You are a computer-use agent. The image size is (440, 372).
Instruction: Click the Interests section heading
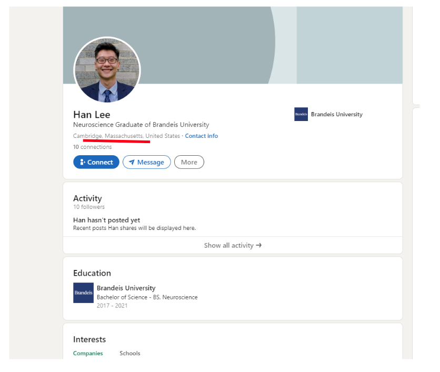coord(89,339)
